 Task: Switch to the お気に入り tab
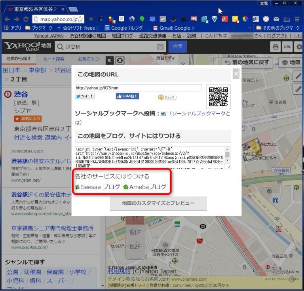click(88, 59)
